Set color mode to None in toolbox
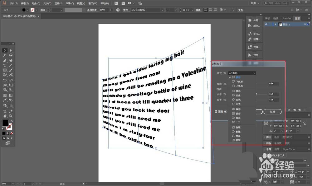 (12, 133)
